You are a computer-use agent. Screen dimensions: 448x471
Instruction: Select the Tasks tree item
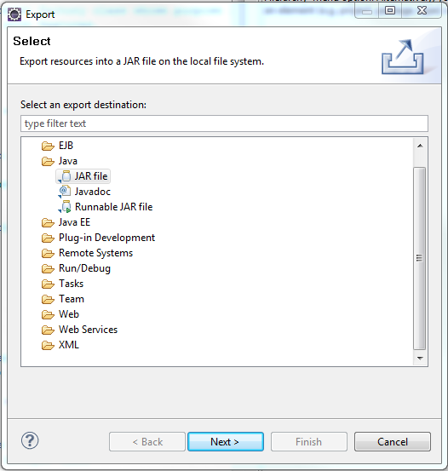click(x=72, y=284)
